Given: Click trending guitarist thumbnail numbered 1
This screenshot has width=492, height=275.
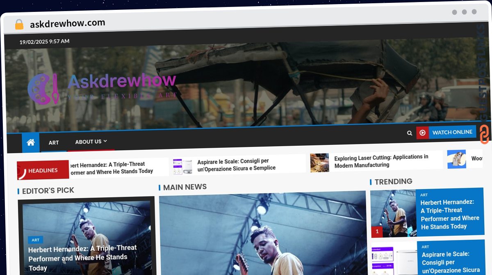Looking at the screenshot, I should [x=393, y=213].
